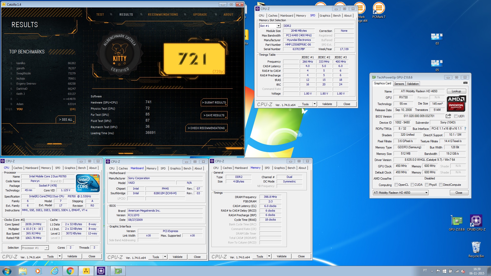Screen dimensions: 491x276
Task: Open Bench tab in CPU-Z Memory window
Action: [x=291, y=168]
